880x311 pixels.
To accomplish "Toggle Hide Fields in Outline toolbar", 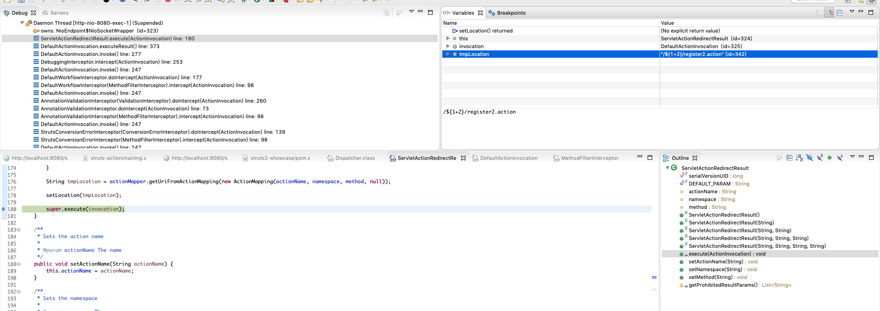I will [x=809, y=158].
